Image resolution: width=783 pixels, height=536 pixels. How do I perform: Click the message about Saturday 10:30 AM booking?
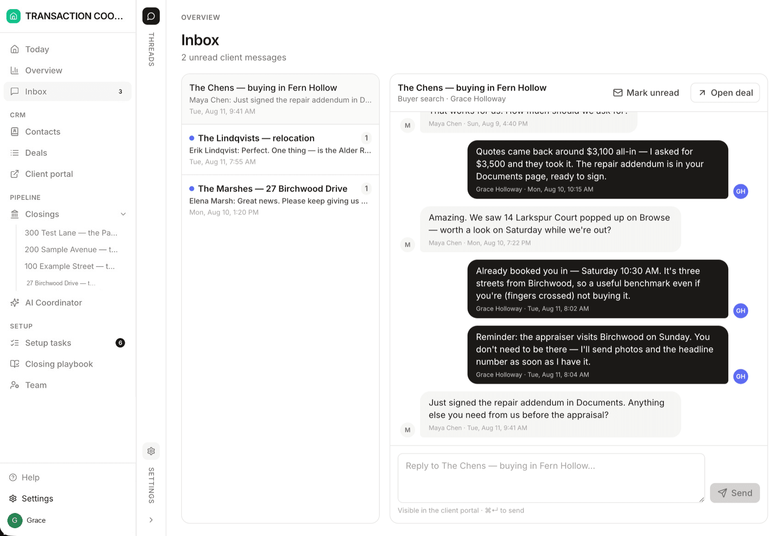598,289
